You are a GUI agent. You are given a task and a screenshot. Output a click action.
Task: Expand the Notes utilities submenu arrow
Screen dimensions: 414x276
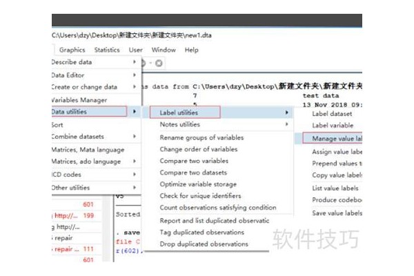(x=286, y=124)
